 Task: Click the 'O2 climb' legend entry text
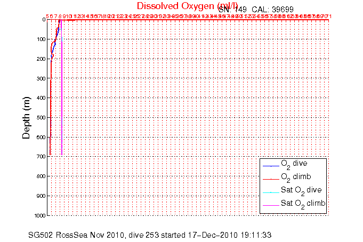click(x=296, y=178)
